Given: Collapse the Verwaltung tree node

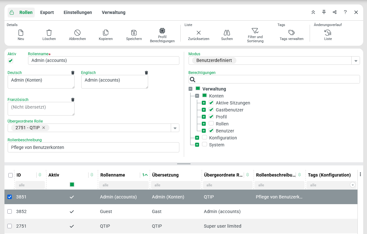Looking at the screenshot, I should pos(191,89).
